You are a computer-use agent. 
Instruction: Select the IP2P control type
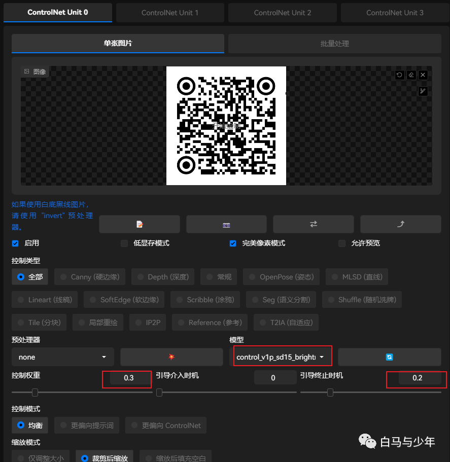coord(148,323)
